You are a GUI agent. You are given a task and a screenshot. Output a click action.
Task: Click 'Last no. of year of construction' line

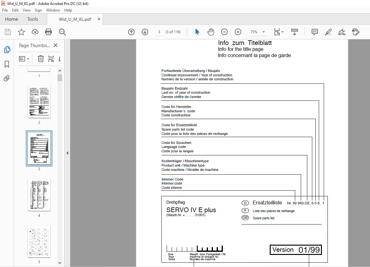point(186,93)
